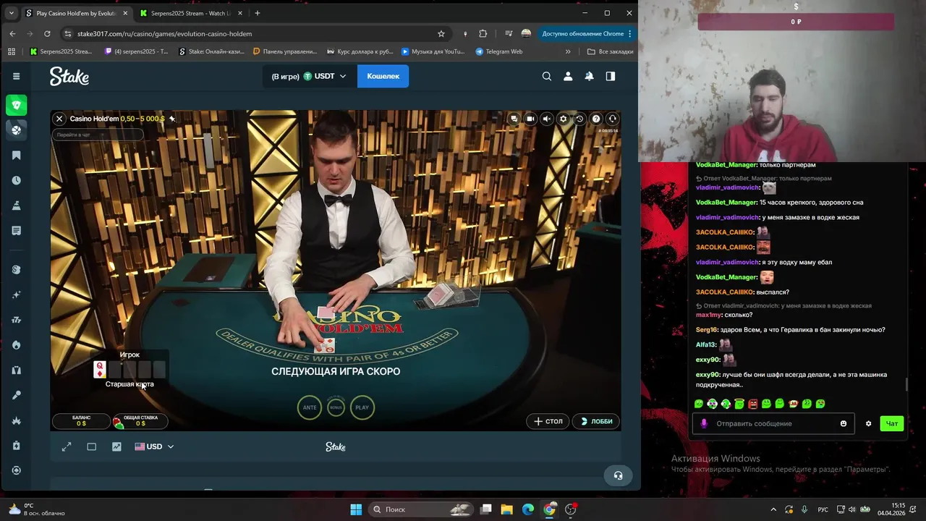Expand hidden system tray icons chevron

point(773,509)
